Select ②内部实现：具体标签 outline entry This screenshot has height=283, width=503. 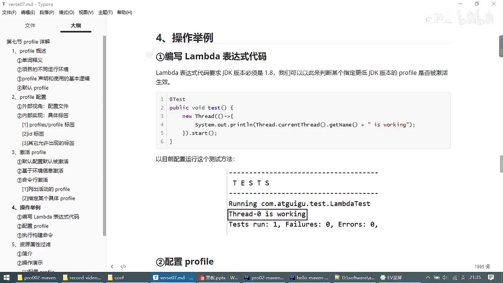[42, 116]
